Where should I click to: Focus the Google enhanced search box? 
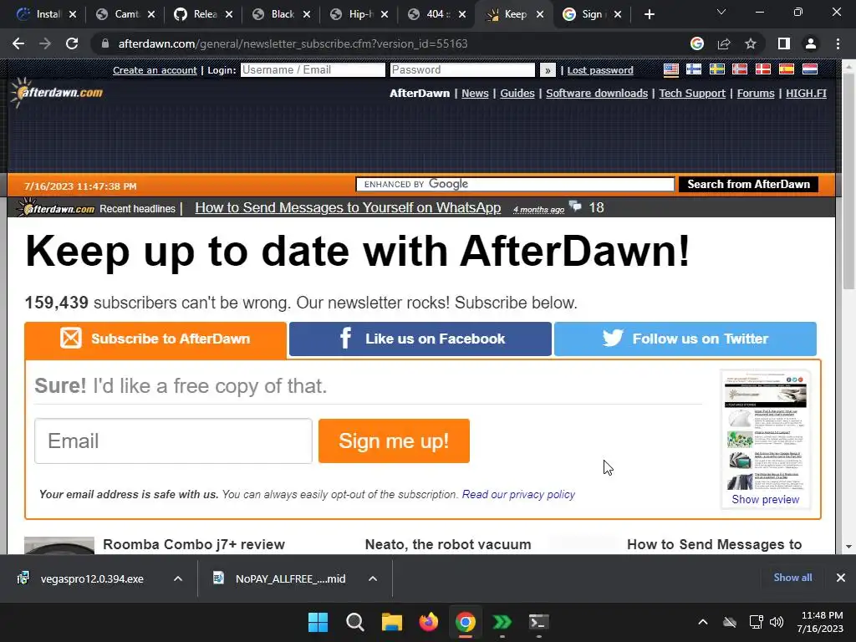[x=515, y=185]
